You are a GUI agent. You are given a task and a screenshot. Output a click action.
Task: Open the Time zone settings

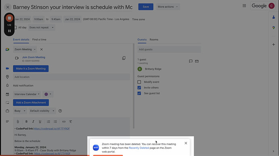click(x=138, y=19)
